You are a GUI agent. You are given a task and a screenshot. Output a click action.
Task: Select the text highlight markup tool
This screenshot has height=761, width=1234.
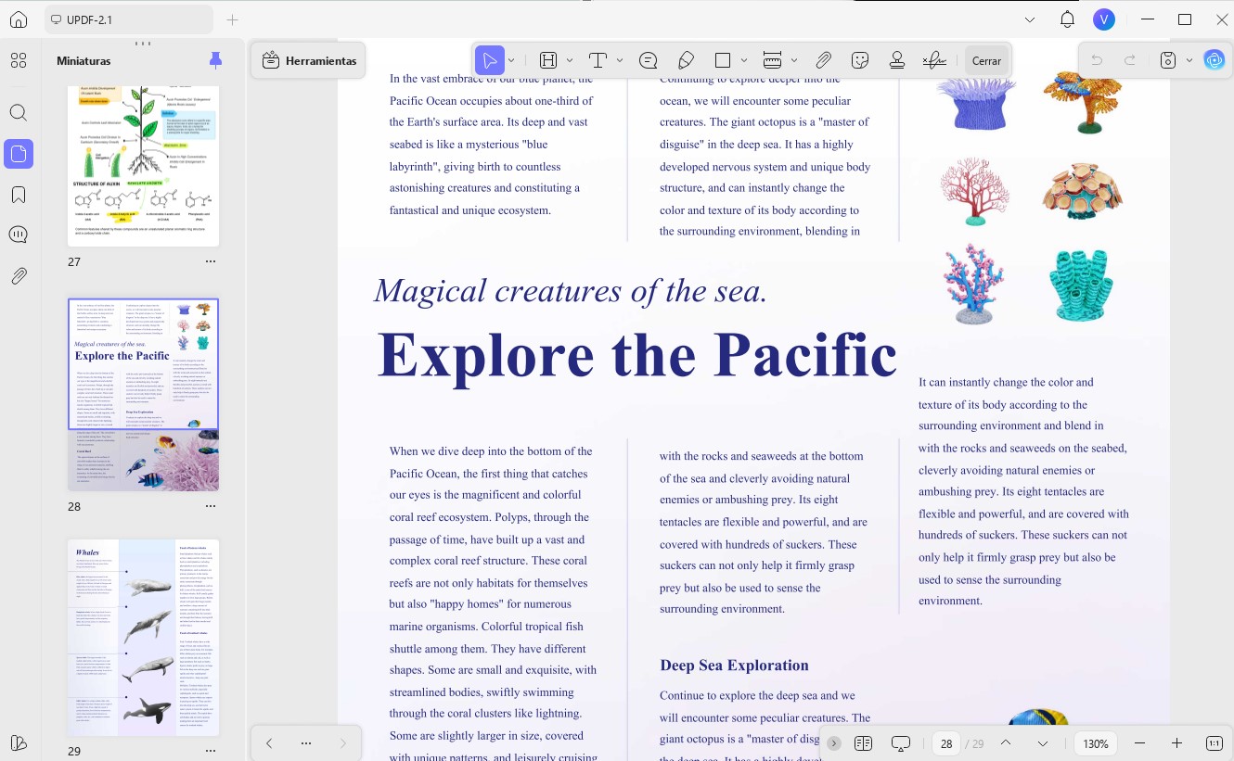[548, 60]
